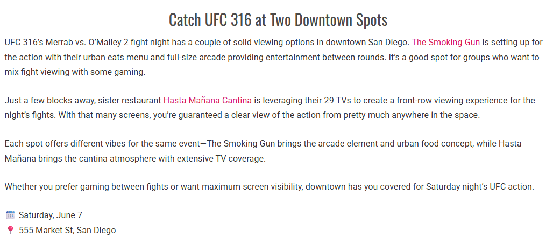Open the Hasta Mañana Cantina link
The width and height of the screenshot is (553, 244).
pos(208,100)
